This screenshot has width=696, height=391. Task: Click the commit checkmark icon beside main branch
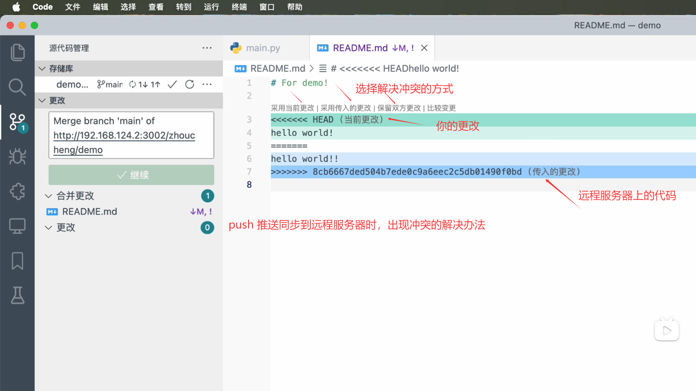coord(172,84)
